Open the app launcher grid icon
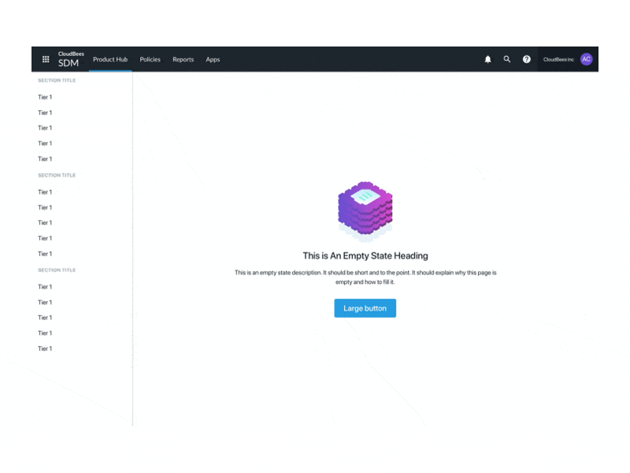Screen dimensions: 630x473 46,59
